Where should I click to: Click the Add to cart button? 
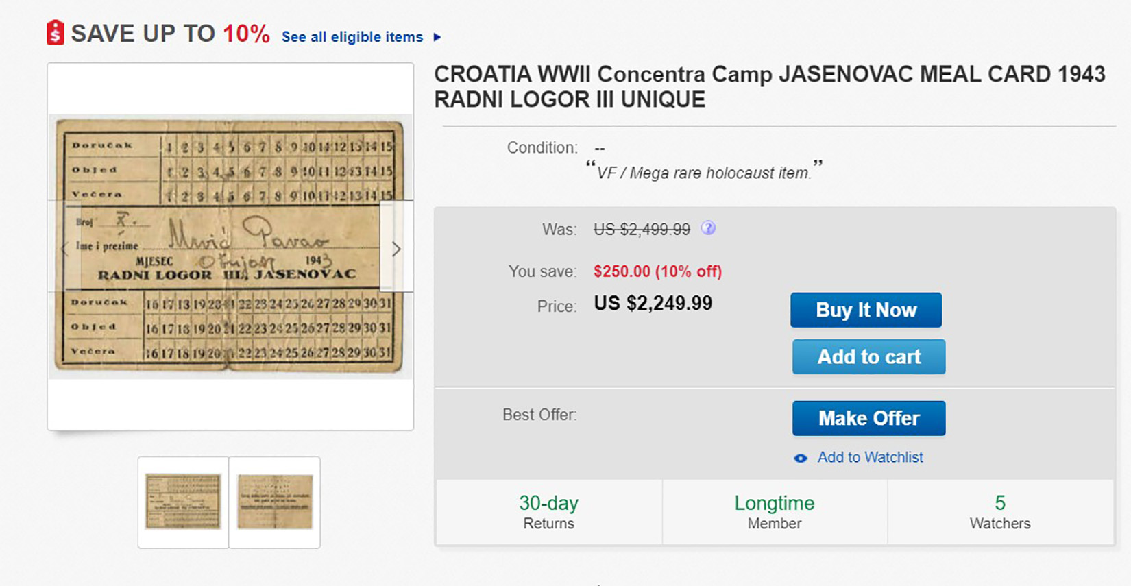click(868, 356)
